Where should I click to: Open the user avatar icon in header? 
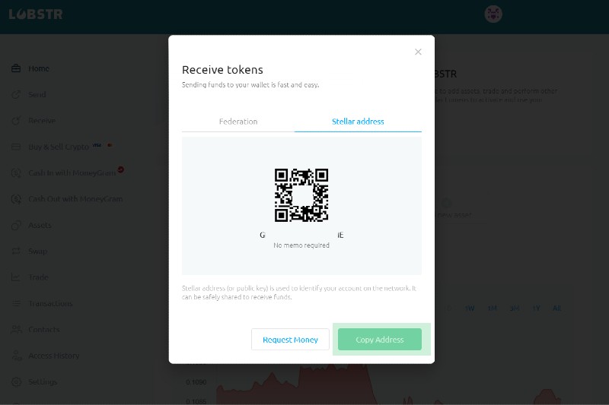coord(493,14)
